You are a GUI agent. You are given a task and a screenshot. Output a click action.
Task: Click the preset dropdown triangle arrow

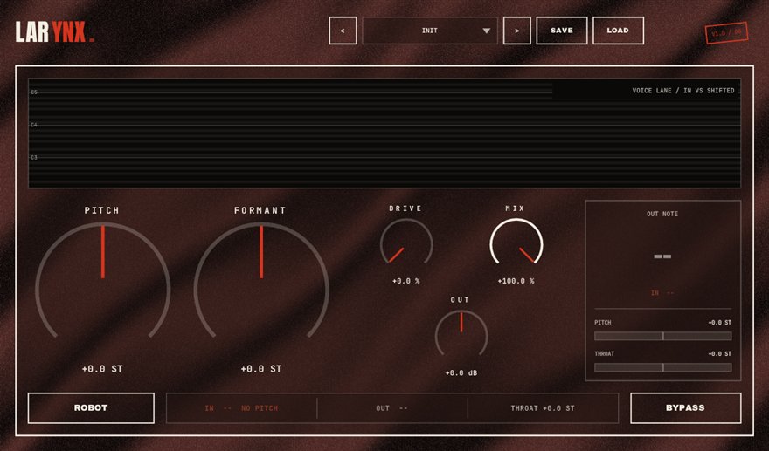(x=486, y=31)
